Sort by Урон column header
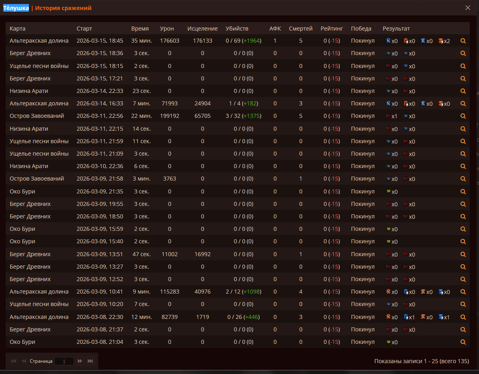The width and height of the screenshot is (479, 374). 167,29
